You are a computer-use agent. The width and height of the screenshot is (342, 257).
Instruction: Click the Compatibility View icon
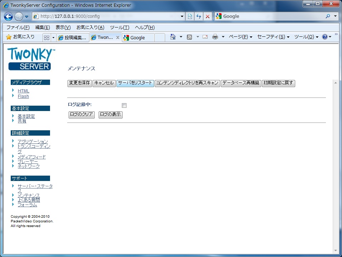click(x=190, y=16)
